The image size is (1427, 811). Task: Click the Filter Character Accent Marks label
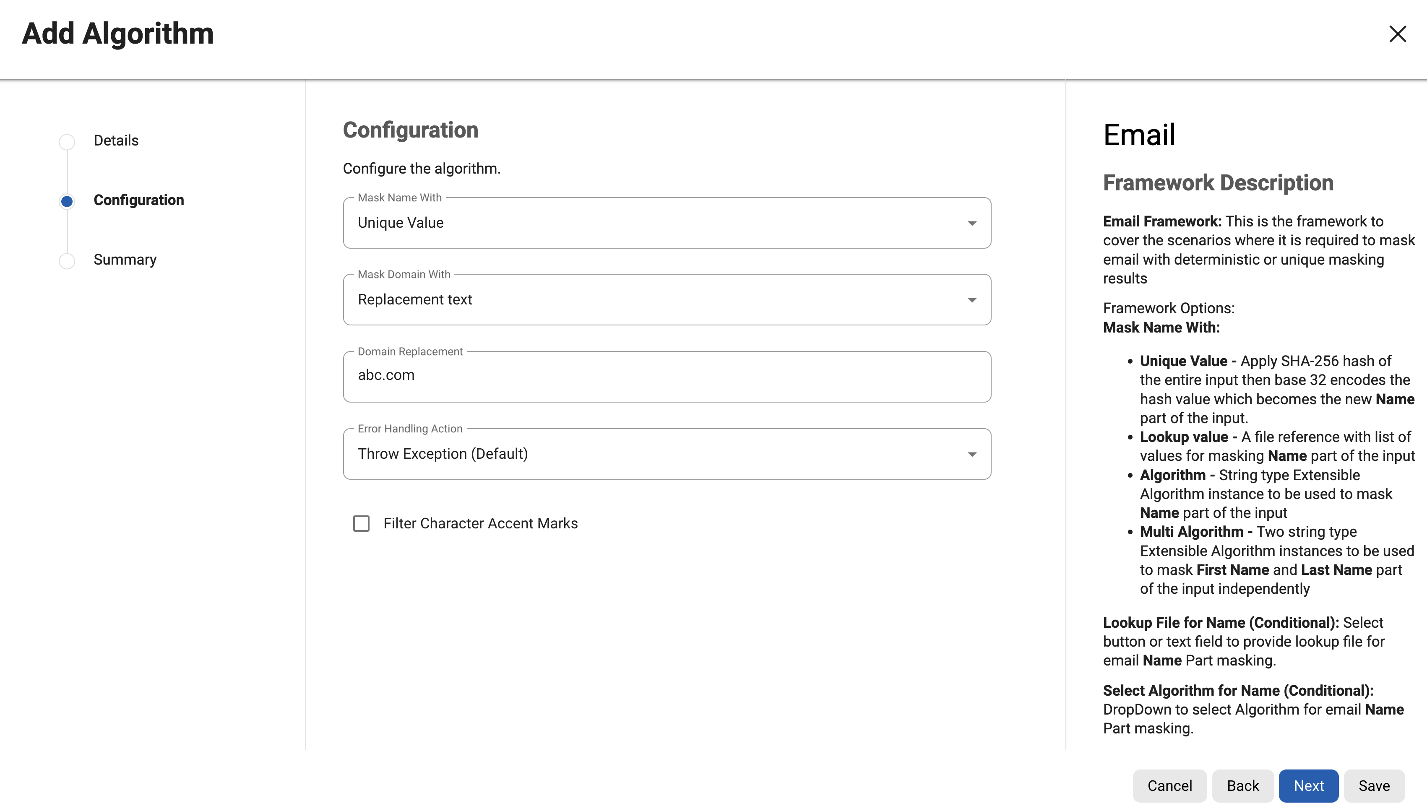[x=480, y=524]
